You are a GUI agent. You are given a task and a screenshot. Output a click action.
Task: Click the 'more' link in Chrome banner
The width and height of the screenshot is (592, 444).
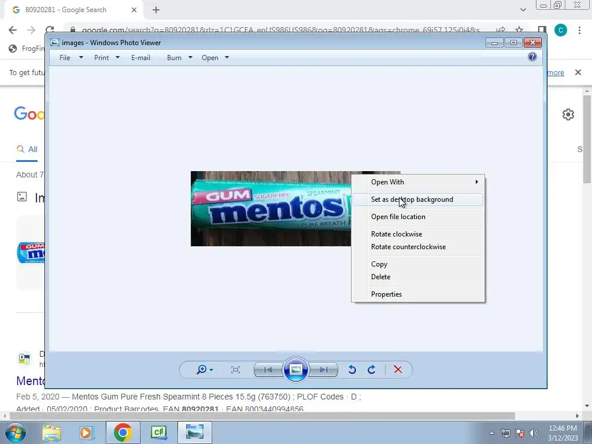(556, 72)
